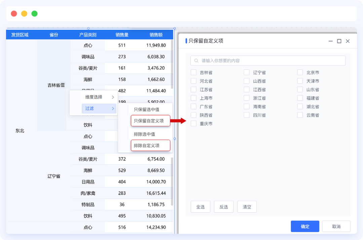Check the 四川省 checkbox
The height and width of the screenshot is (240, 363).
tap(247, 115)
